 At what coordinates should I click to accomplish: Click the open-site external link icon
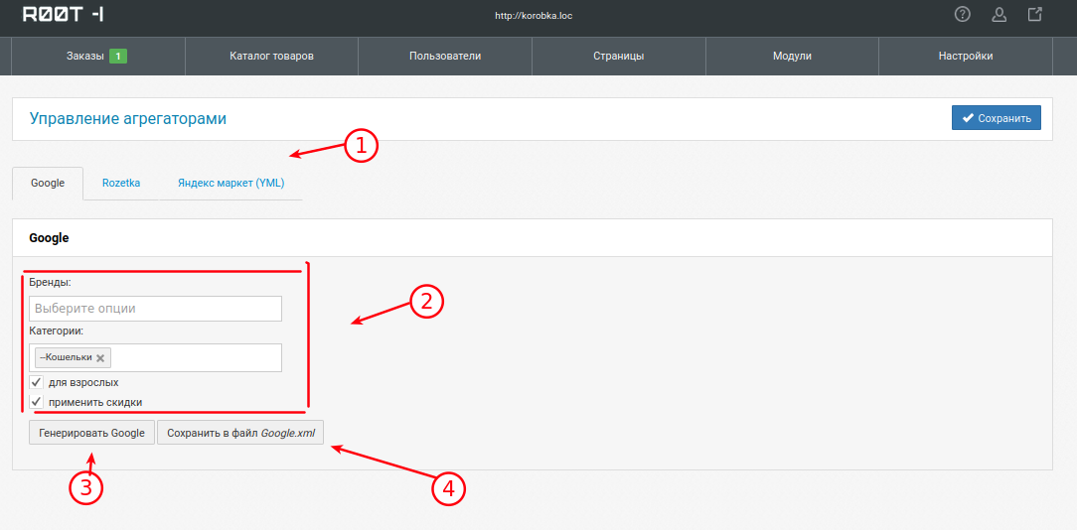tap(1034, 15)
